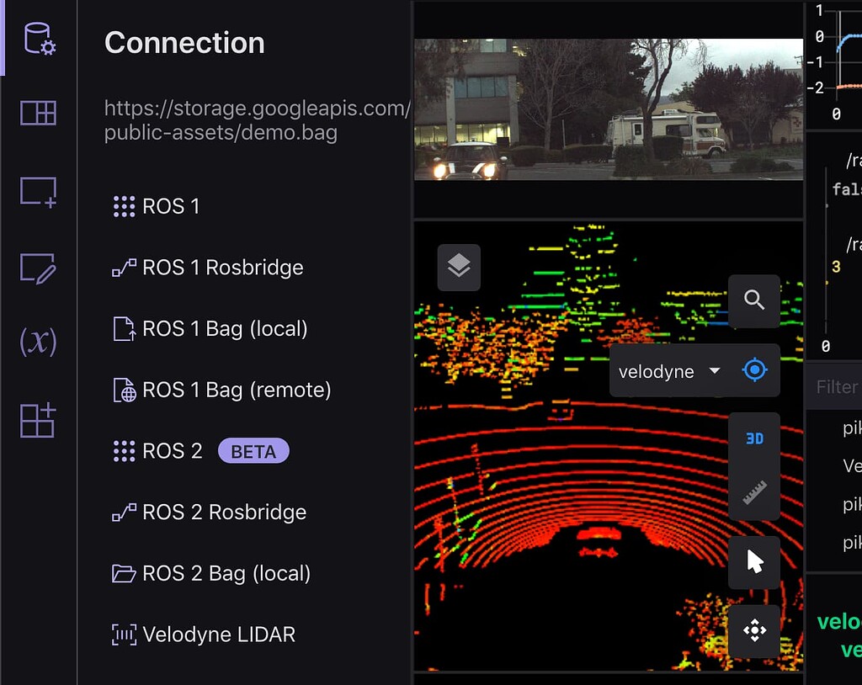Screen dimensions: 862x685
Task: Click the follow-frame crosshair icon beside velodyne
Action: tap(755, 370)
